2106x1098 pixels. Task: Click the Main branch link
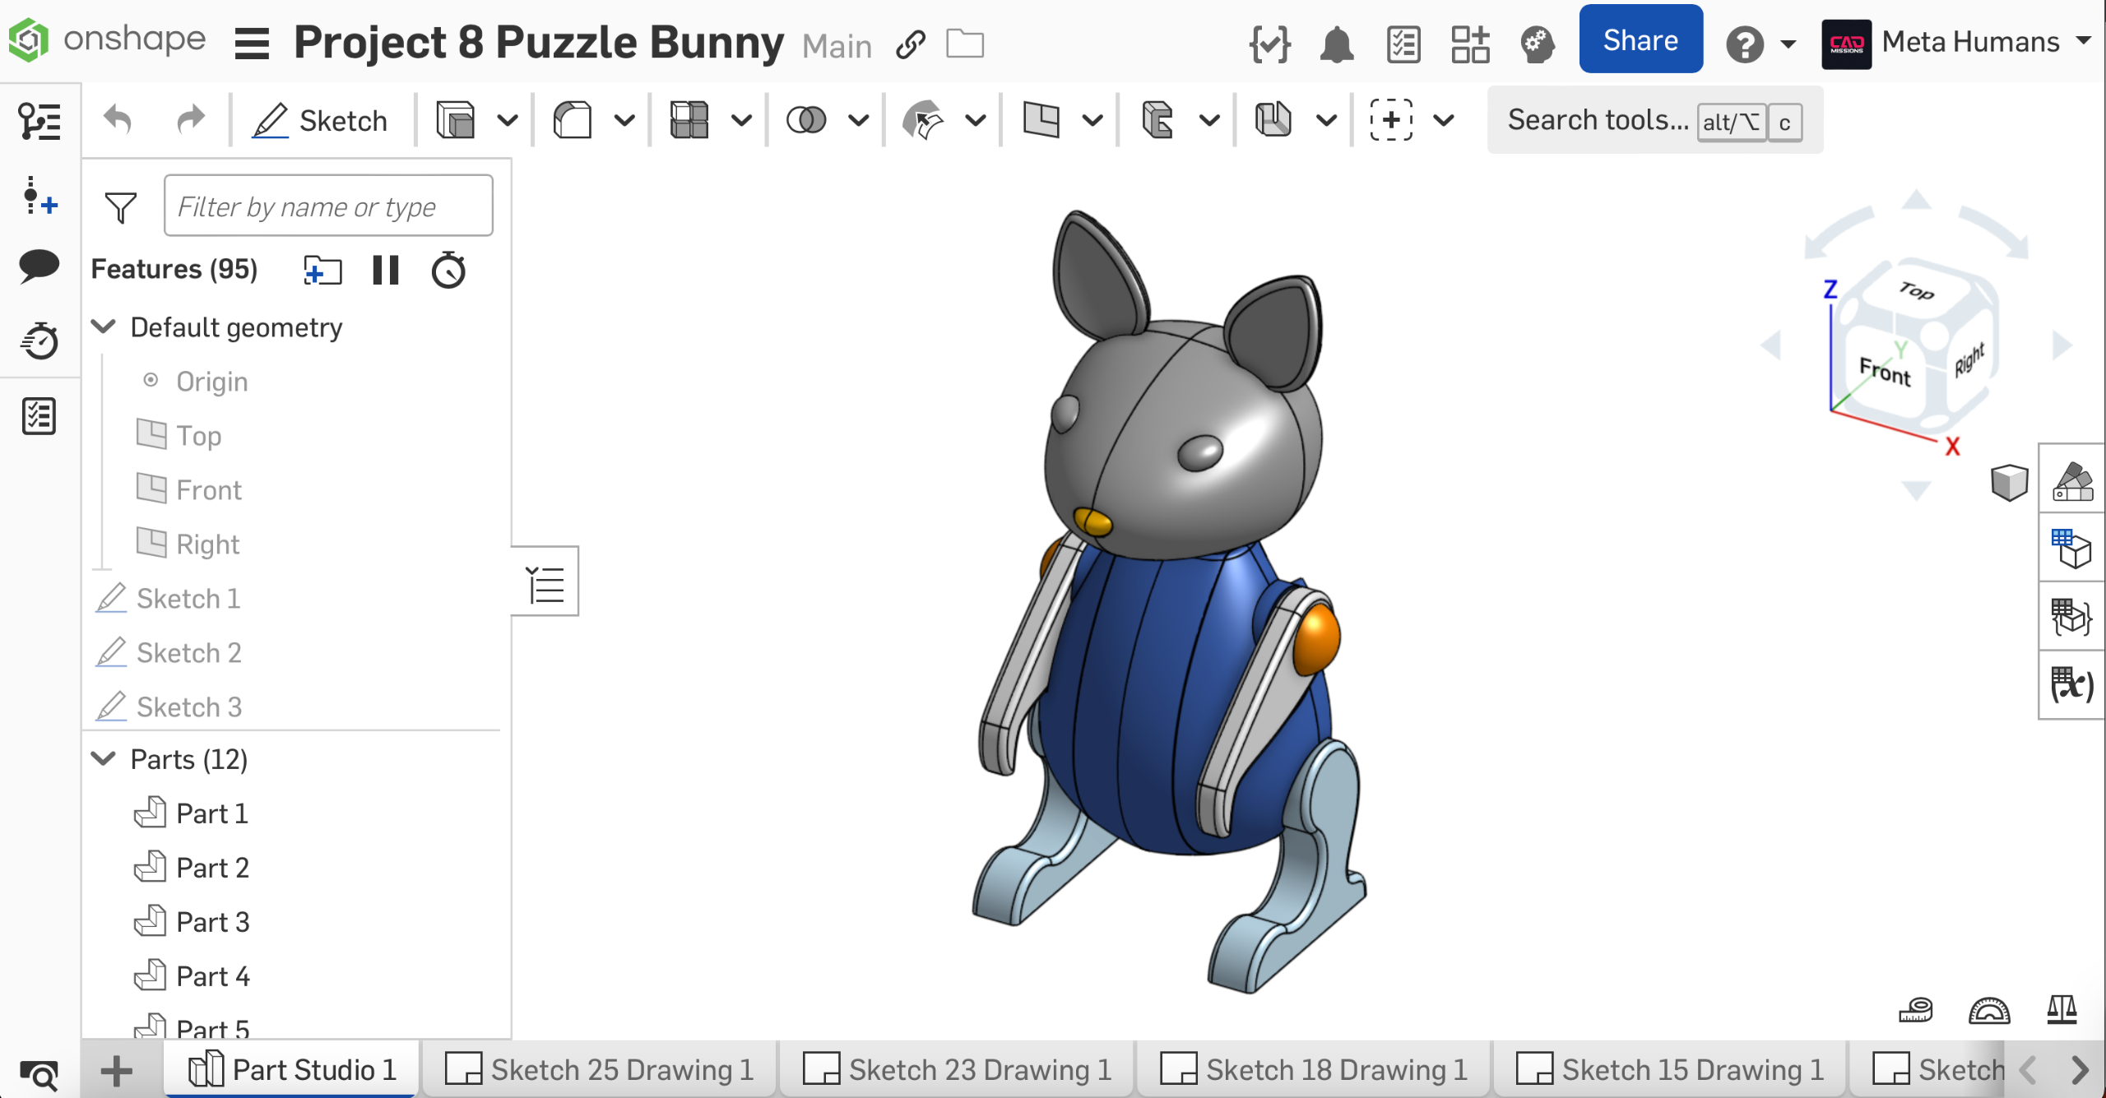click(837, 46)
